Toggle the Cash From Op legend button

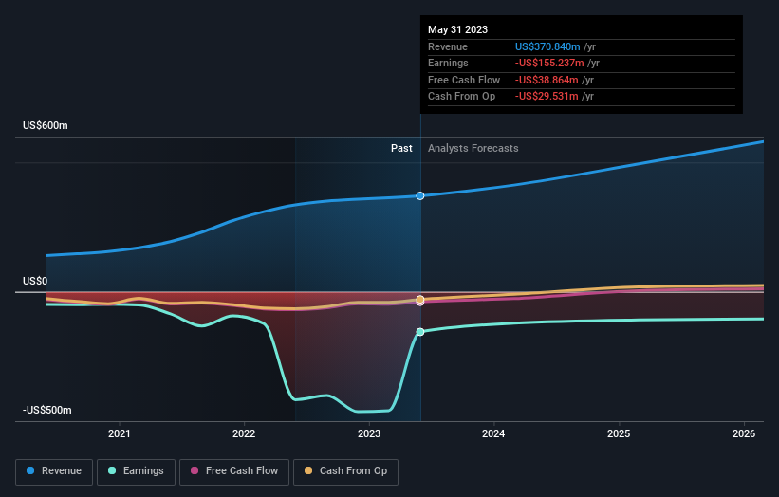345,471
